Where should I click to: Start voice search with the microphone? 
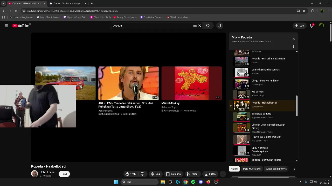(220, 26)
